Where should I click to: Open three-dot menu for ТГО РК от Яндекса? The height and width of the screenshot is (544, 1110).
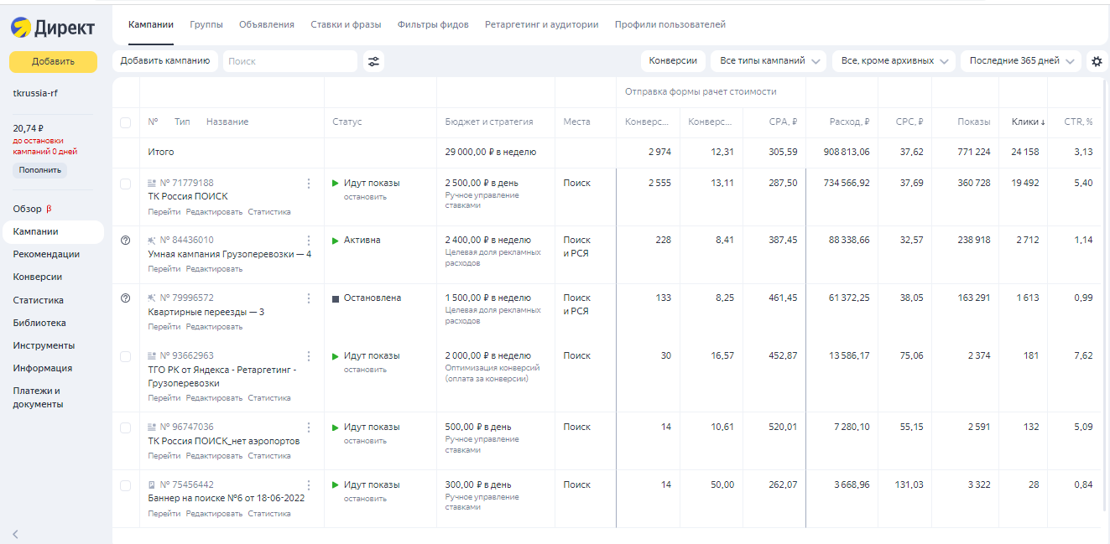coord(309,356)
